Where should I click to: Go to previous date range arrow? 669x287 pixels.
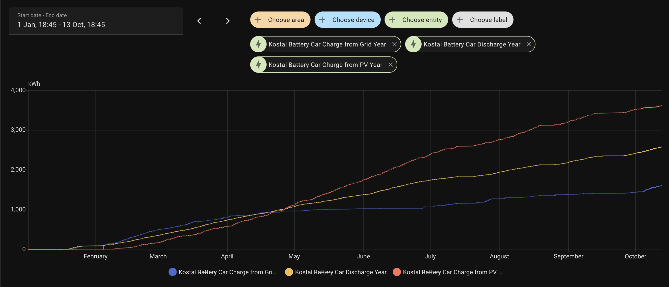tap(199, 21)
